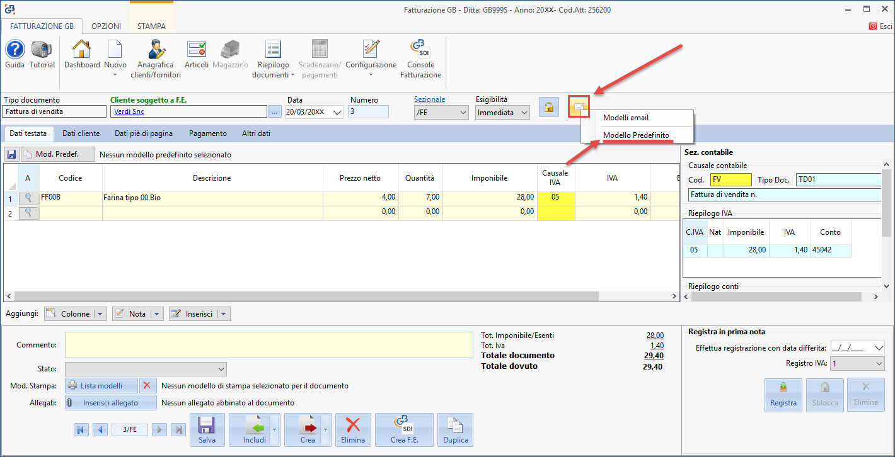Go to the Dashboard house icon

click(82, 50)
